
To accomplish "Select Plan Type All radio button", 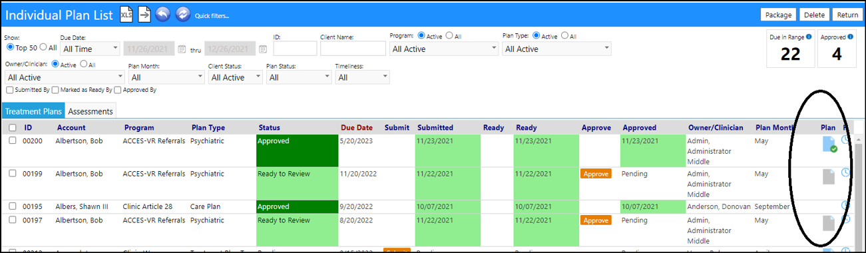I will (x=564, y=36).
